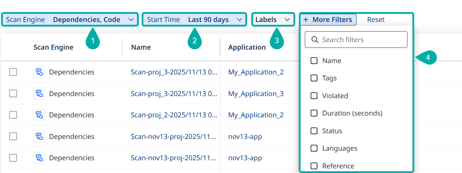The height and width of the screenshot is (173, 462).
Task: Check the Languages filter option
Action: pyautogui.click(x=314, y=148)
